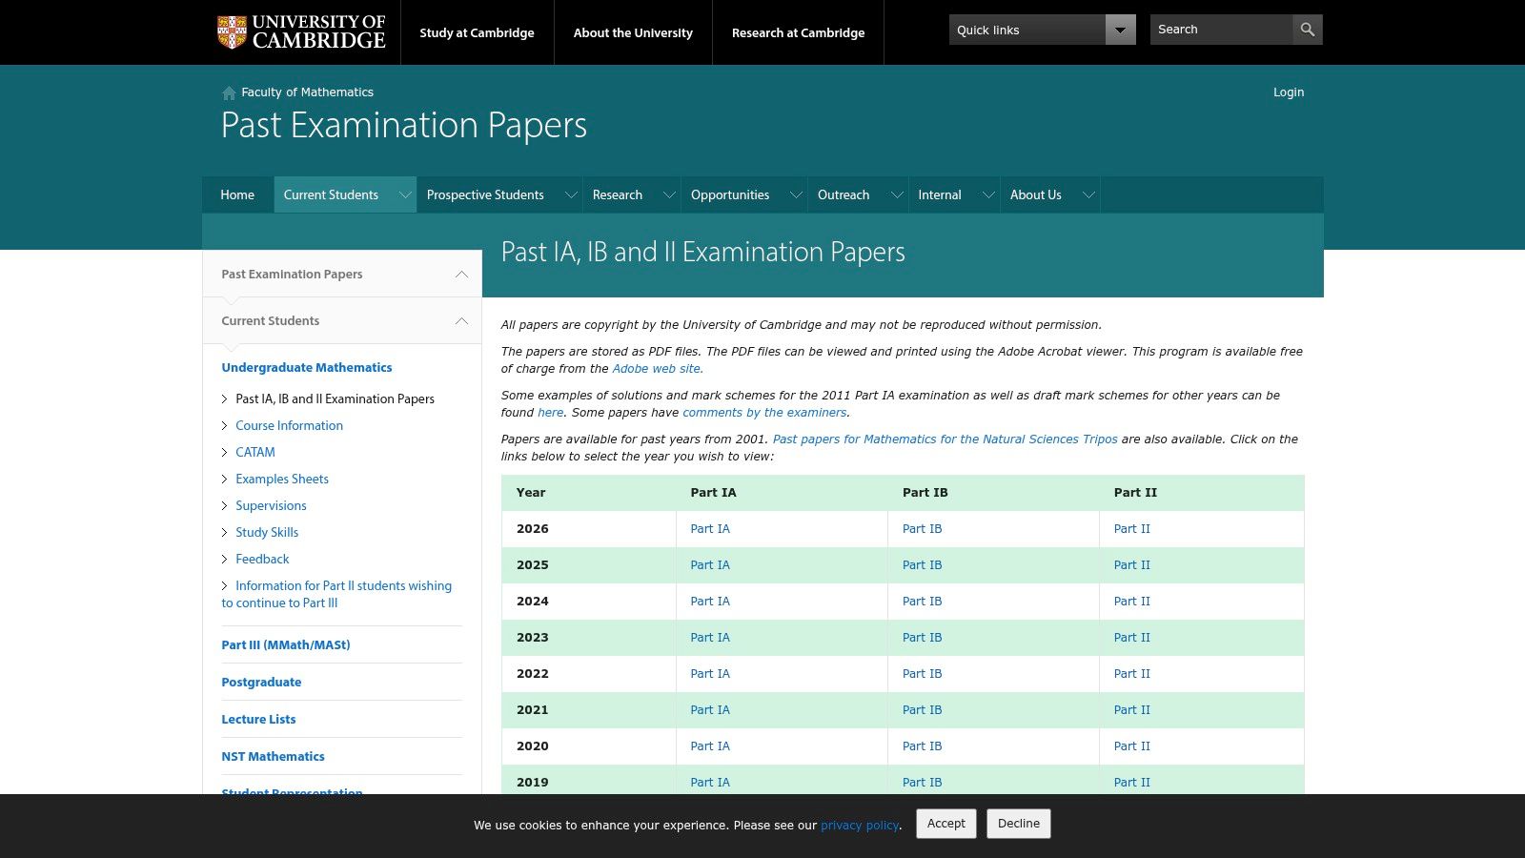1525x858 pixels.
Task: Open Examples Sheets sidebar link
Action: click(x=282, y=479)
